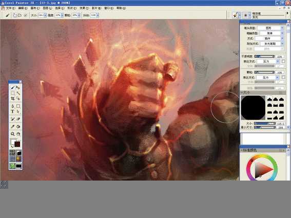Activate the Magnifier zoom tool
The width and height of the screenshot is (291, 218).
13,134
